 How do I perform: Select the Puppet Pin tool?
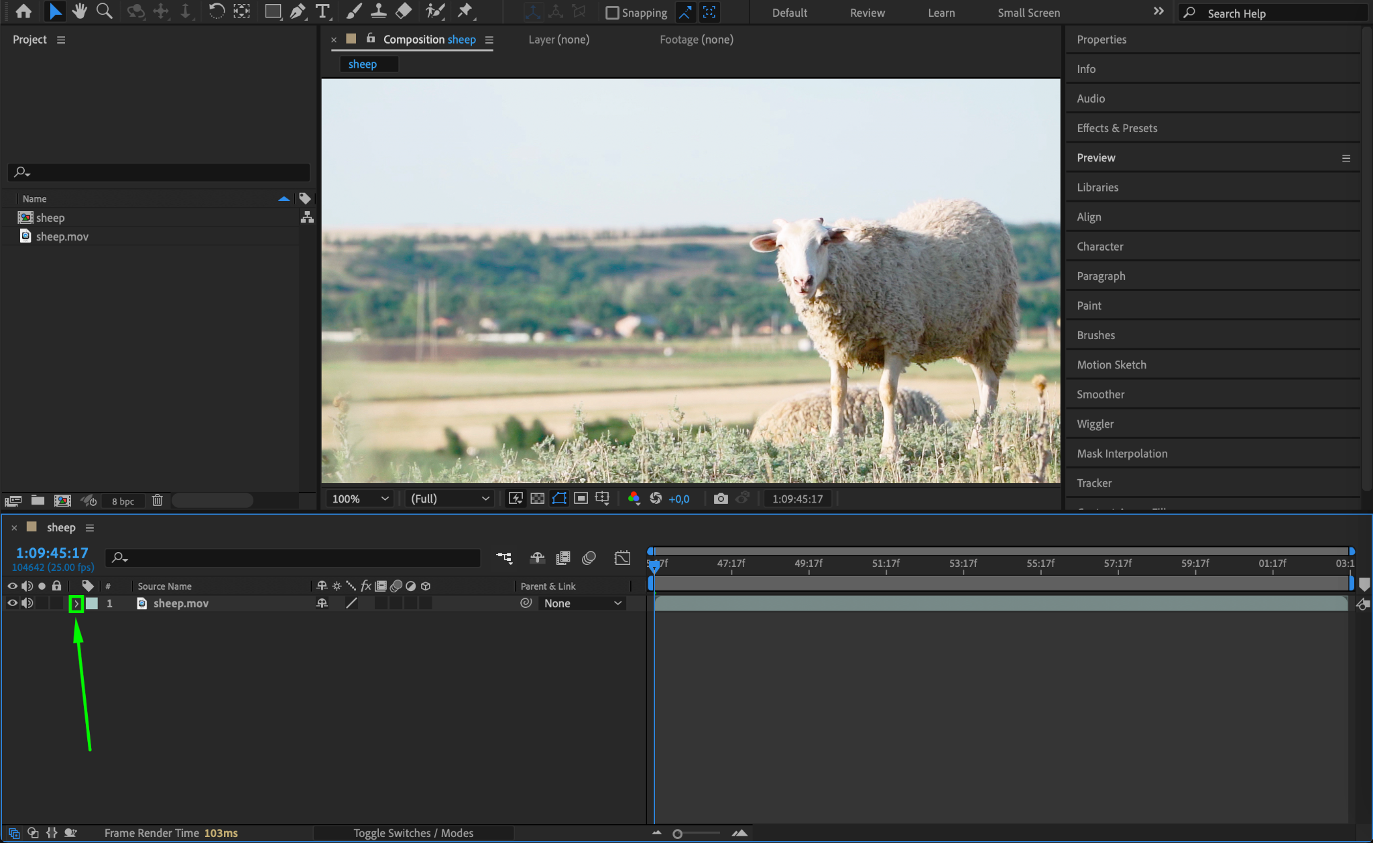[x=465, y=11]
